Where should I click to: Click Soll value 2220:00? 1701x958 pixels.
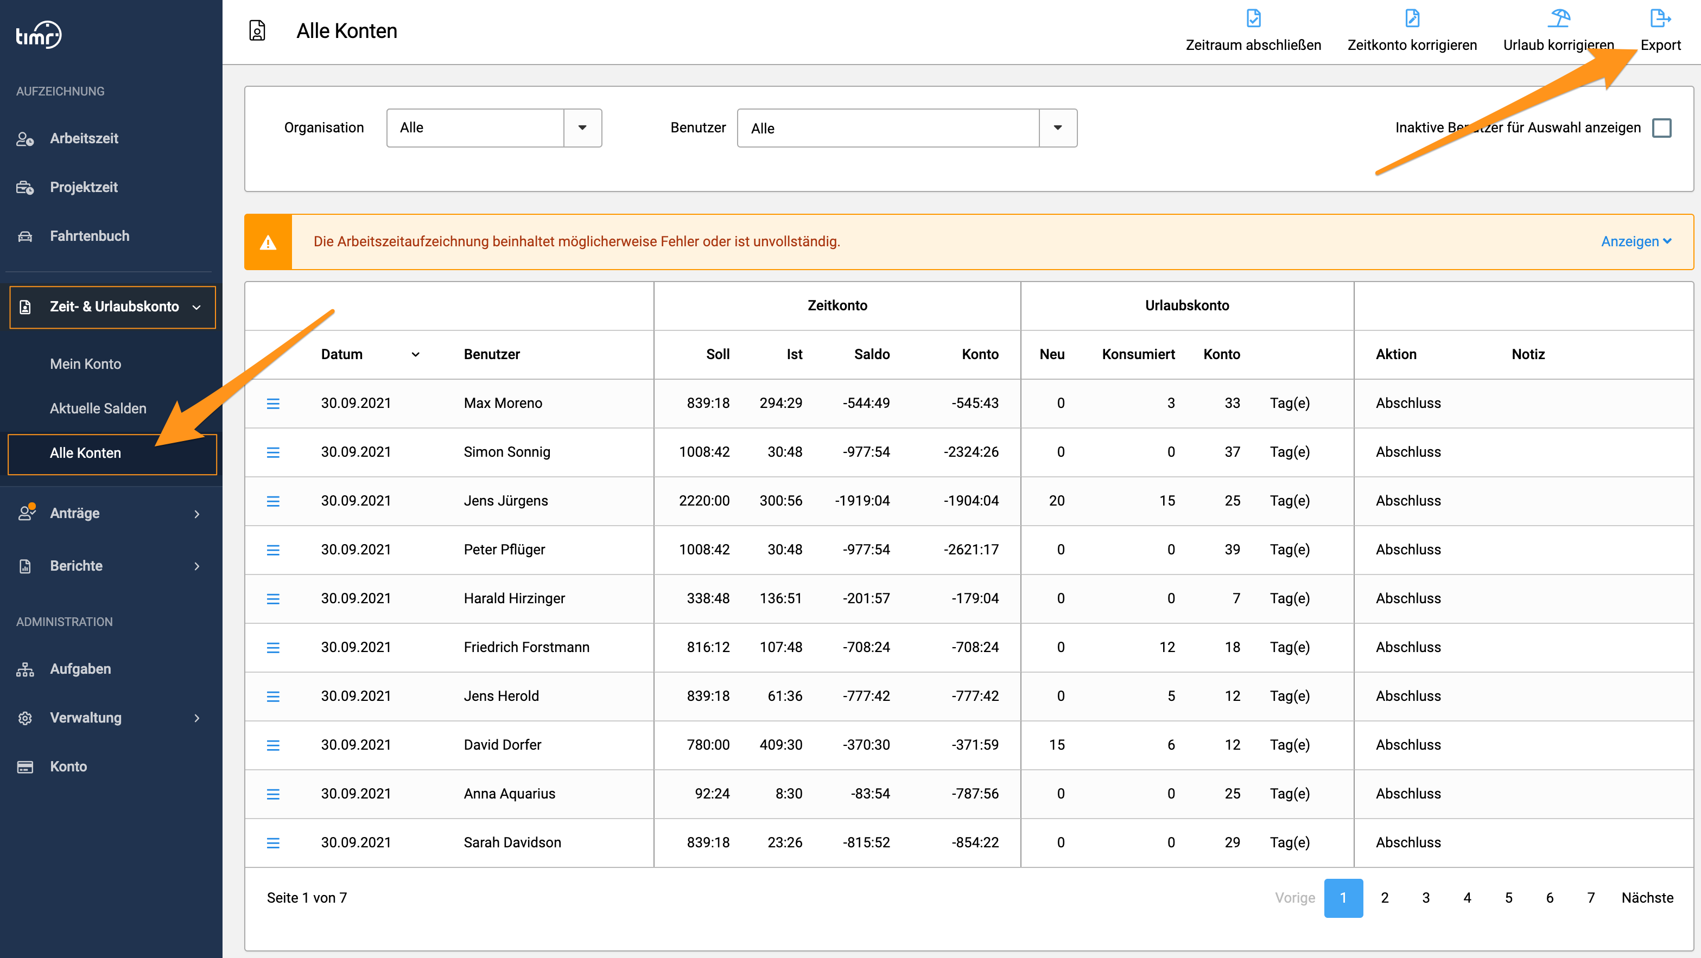[x=704, y=501]
